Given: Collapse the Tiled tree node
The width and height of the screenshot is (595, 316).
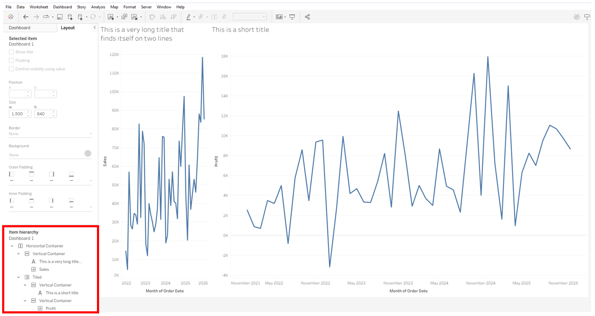Looking at the screenshot, I should click(18, 277).
